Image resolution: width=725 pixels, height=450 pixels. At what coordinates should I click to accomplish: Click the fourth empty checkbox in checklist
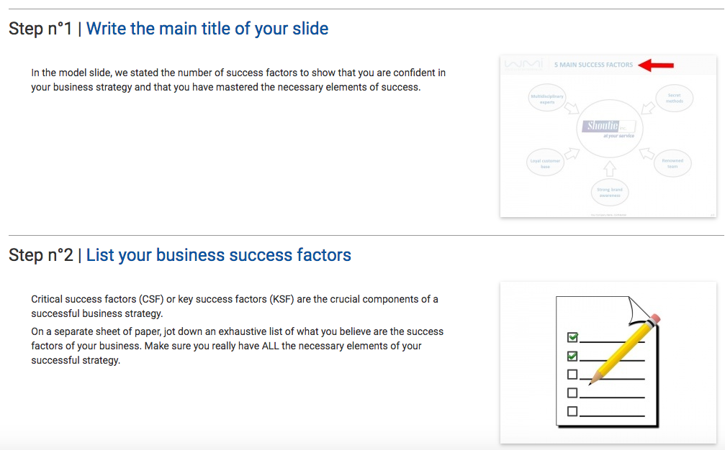(572, 392)
